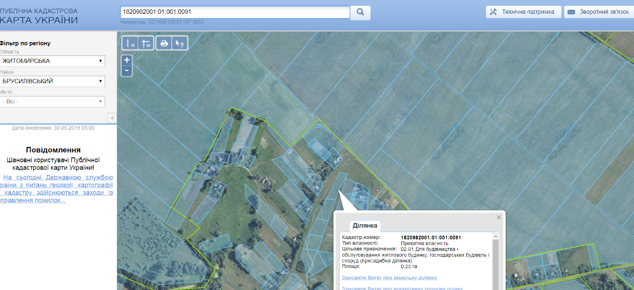The image size is (634, 290).
Task: Activate the identify object info tool
Action: tap(180, 44)
